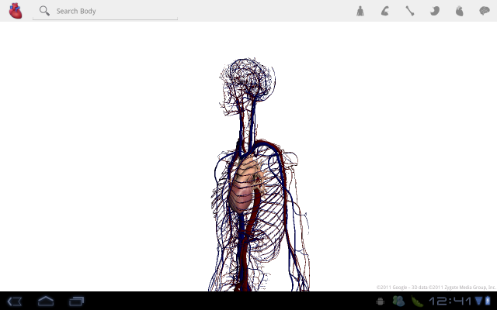
Task: Focus the Search Body input field
Action: point(106,12)
